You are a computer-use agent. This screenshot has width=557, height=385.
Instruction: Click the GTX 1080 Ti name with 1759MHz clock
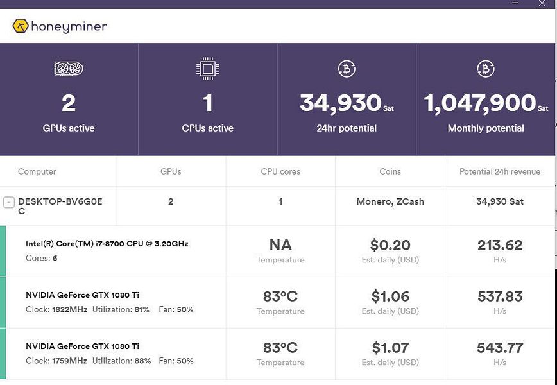(82, 346)
